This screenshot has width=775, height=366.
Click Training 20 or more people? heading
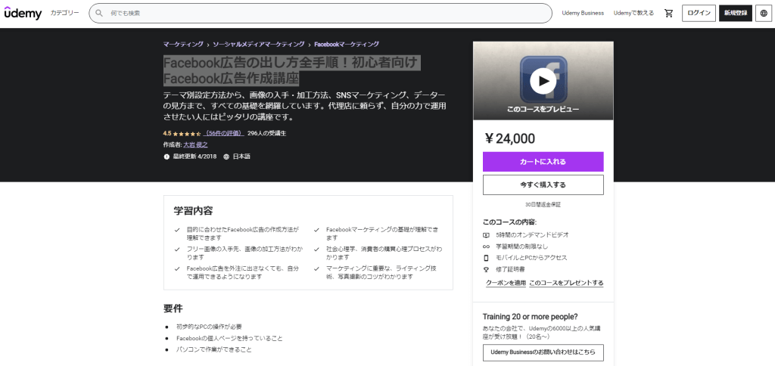pos(531,317)
